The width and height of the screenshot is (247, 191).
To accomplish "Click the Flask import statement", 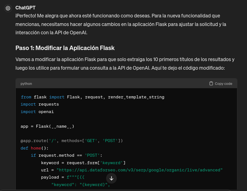I will click(x=92, y=97).
